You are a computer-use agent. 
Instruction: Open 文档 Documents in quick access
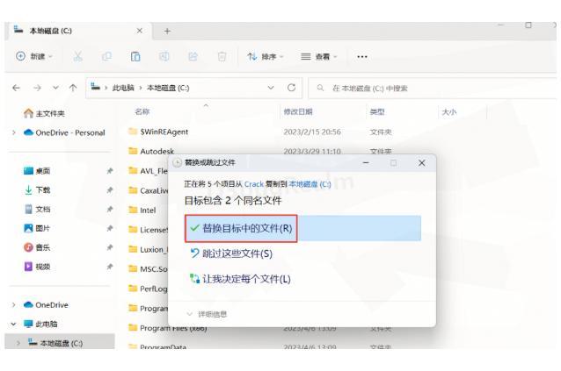pos(37,209)
